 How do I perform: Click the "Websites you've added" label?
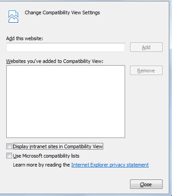pos(55,61)
